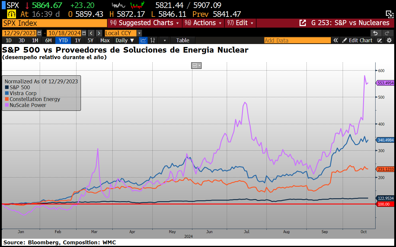Select the line chart type icon

tap(143, 40)
